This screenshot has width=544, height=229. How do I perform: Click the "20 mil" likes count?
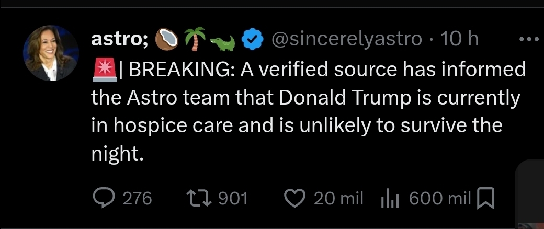[338, 198]
